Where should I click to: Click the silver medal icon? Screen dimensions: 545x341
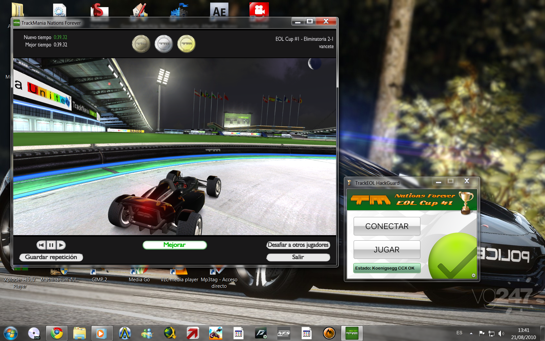click(x=164, y=44)
